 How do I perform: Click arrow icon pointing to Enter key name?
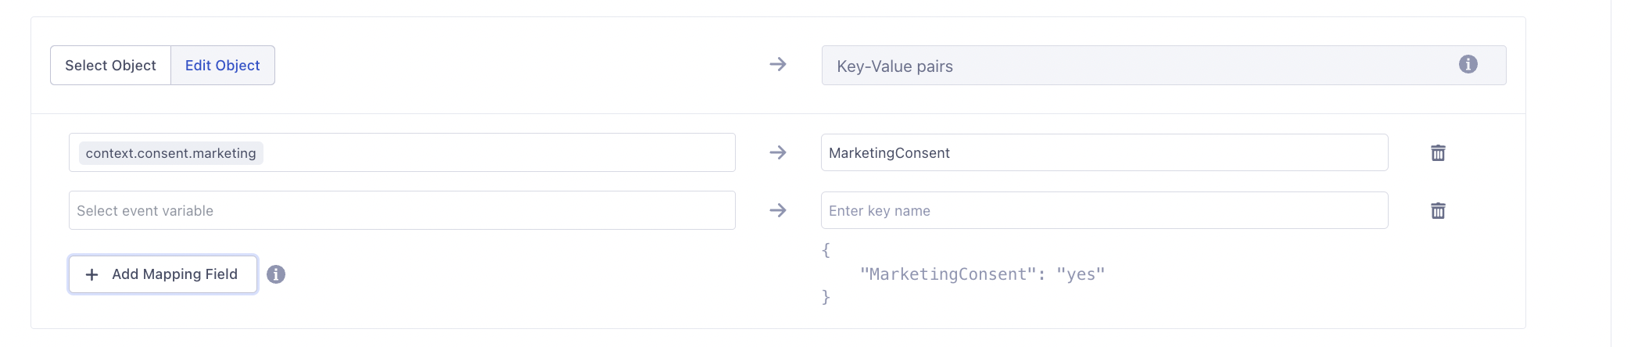777,211
